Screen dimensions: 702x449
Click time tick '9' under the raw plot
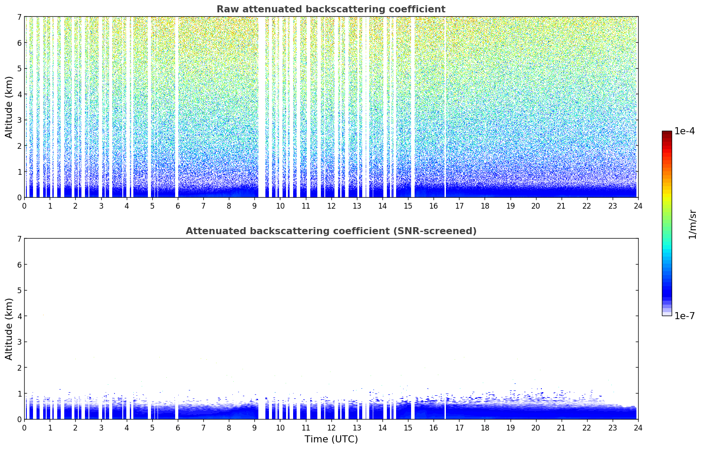pos(254,206)
